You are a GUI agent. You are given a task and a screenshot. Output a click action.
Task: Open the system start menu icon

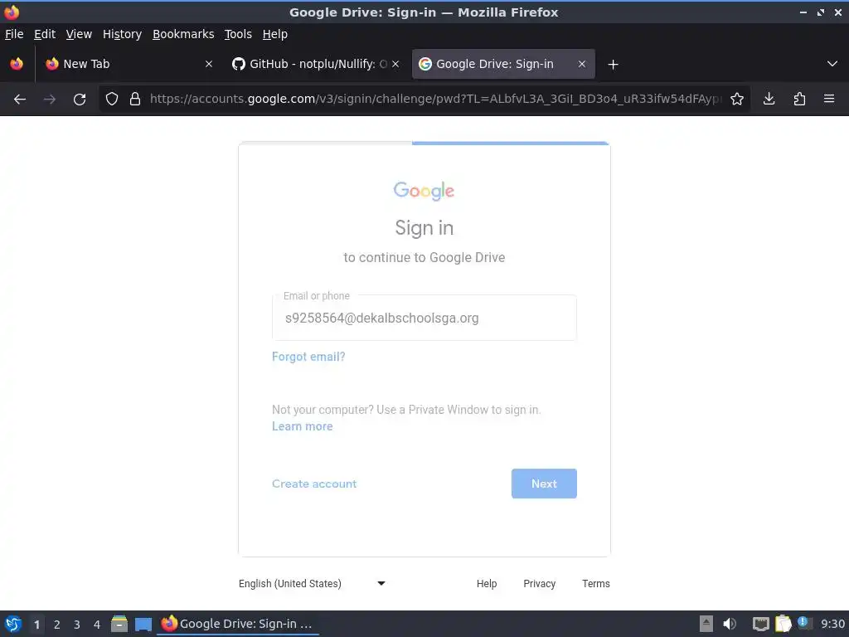pos(13,624)
